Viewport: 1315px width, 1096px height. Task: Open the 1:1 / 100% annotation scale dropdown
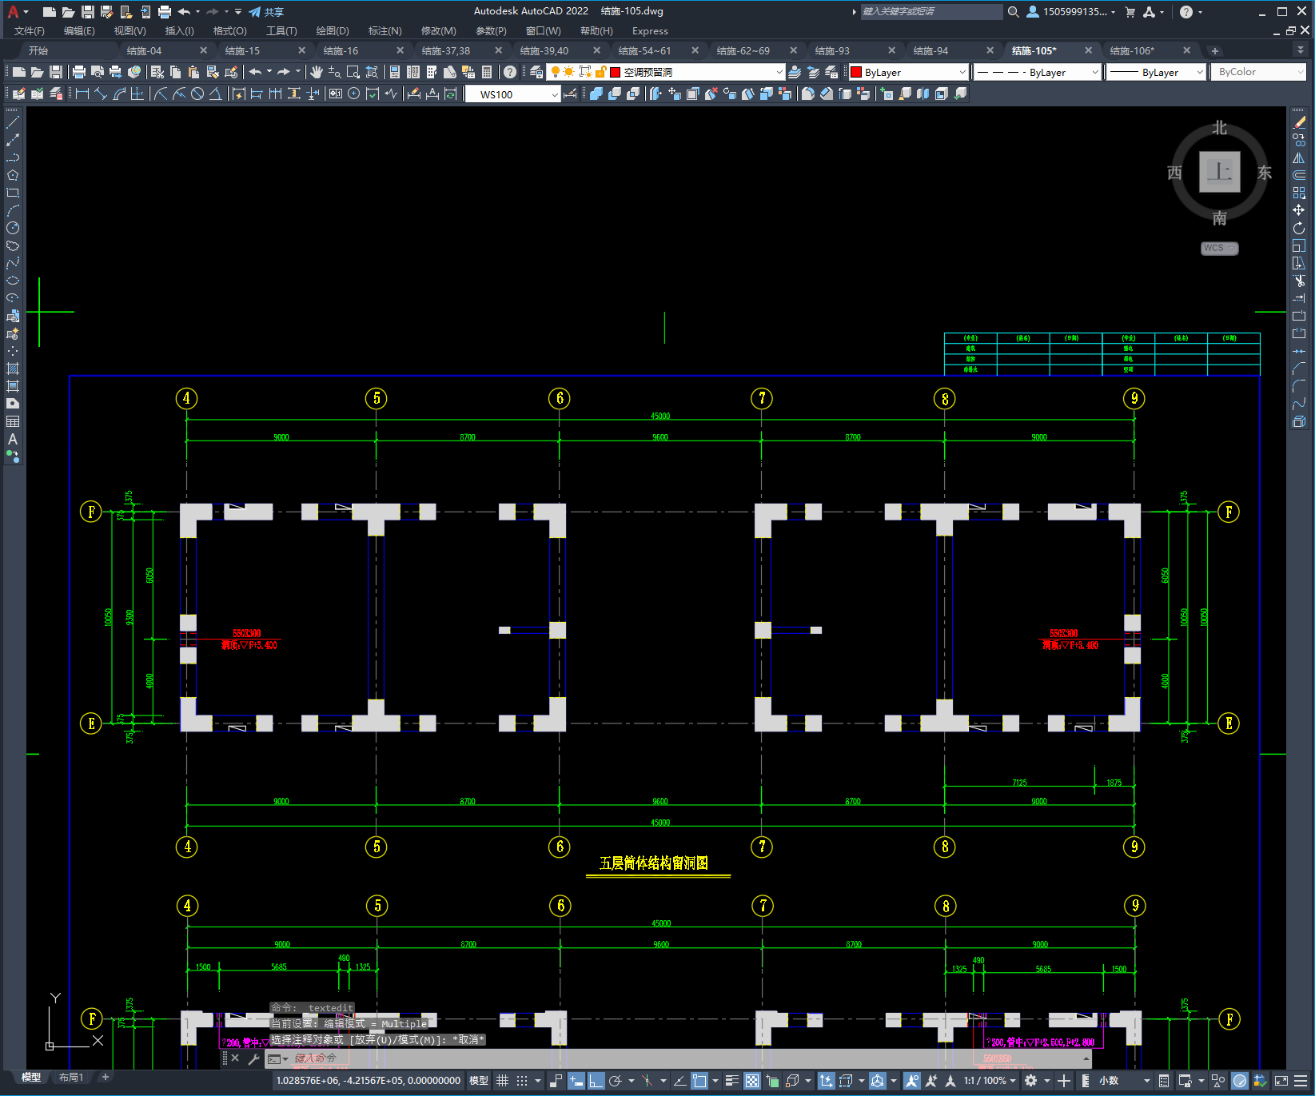[x=990, y=1081]
